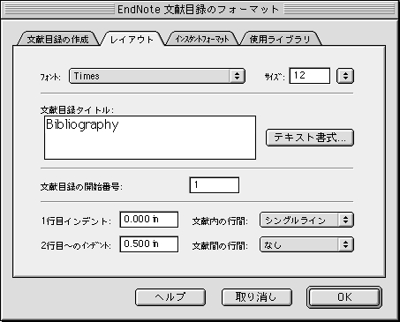This screenshot has height=322, width=400.
Task: Click the Bibliography title text box
Action: tap(150, 138)
